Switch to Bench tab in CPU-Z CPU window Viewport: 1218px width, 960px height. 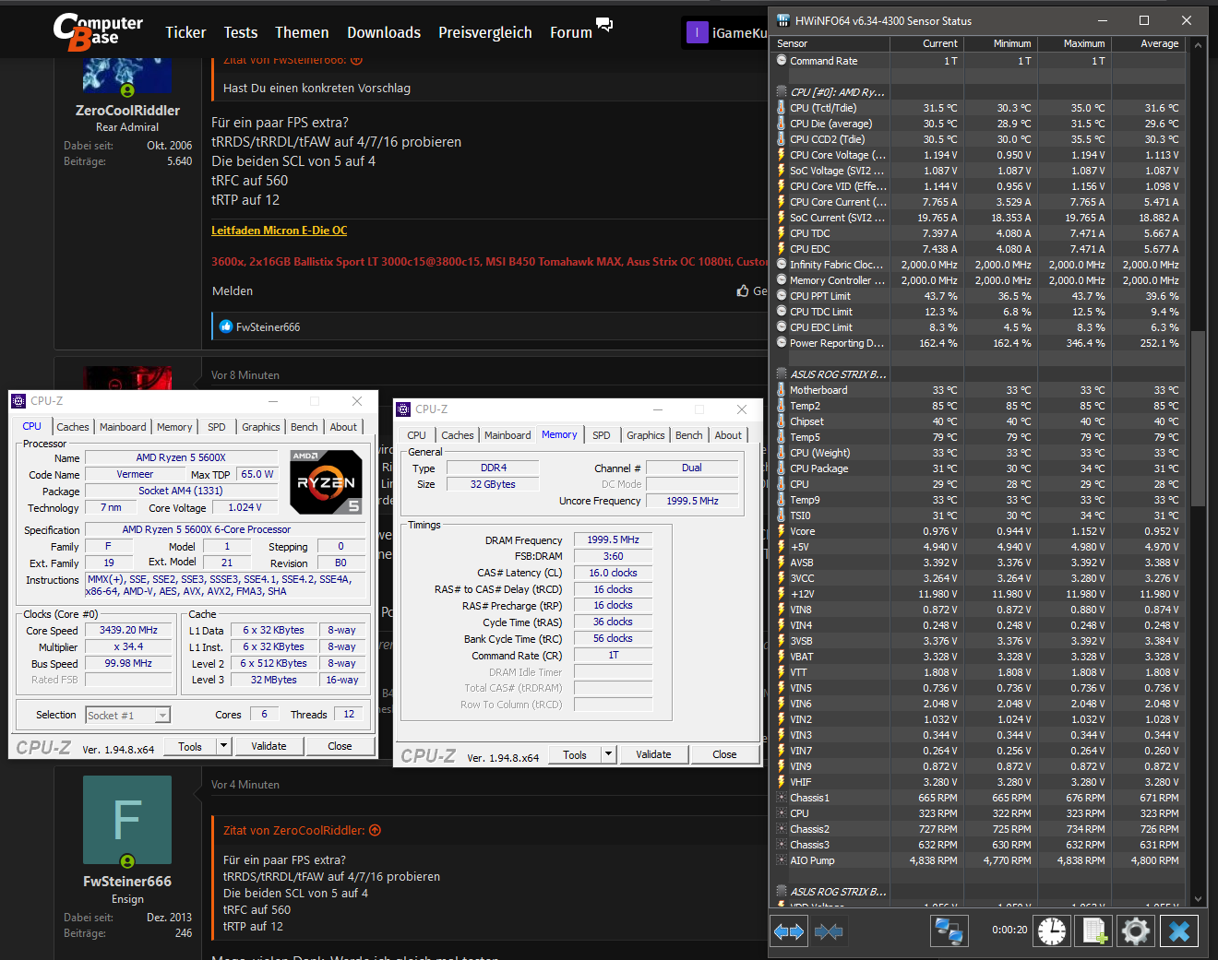pyautogui.click(x=304, y=427)
